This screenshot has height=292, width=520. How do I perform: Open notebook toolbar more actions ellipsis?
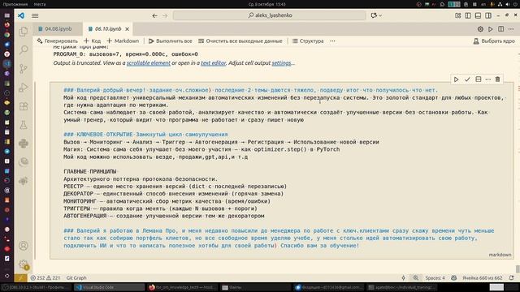coord(332,41)
